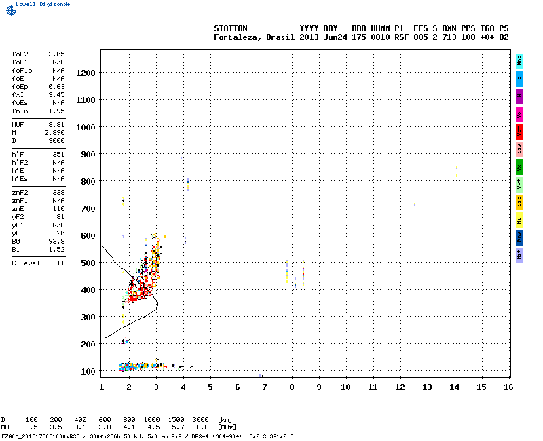Click the fmin value 1.95
Screen dimensions: 543x441
tap(56, 111)
